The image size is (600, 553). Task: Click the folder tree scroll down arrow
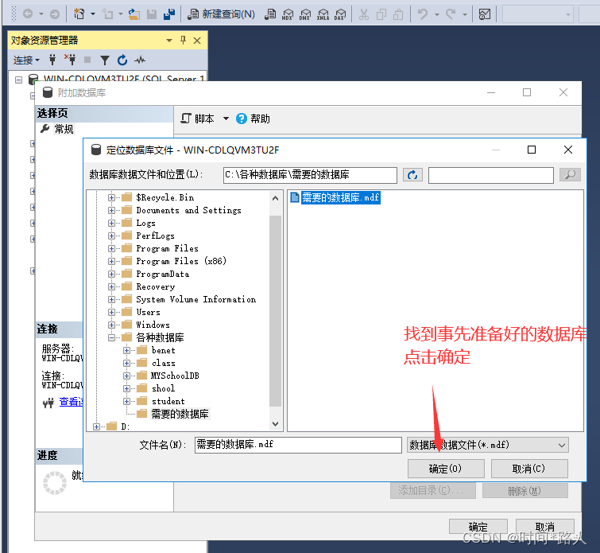click(x=275, y=423)
